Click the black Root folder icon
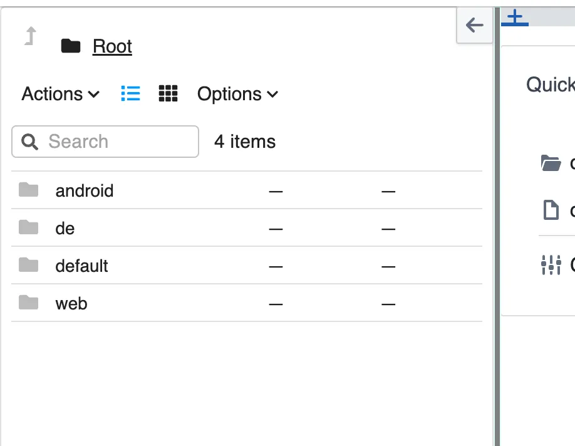Screen dimensions: 575x446 click(x=71, y=46)
